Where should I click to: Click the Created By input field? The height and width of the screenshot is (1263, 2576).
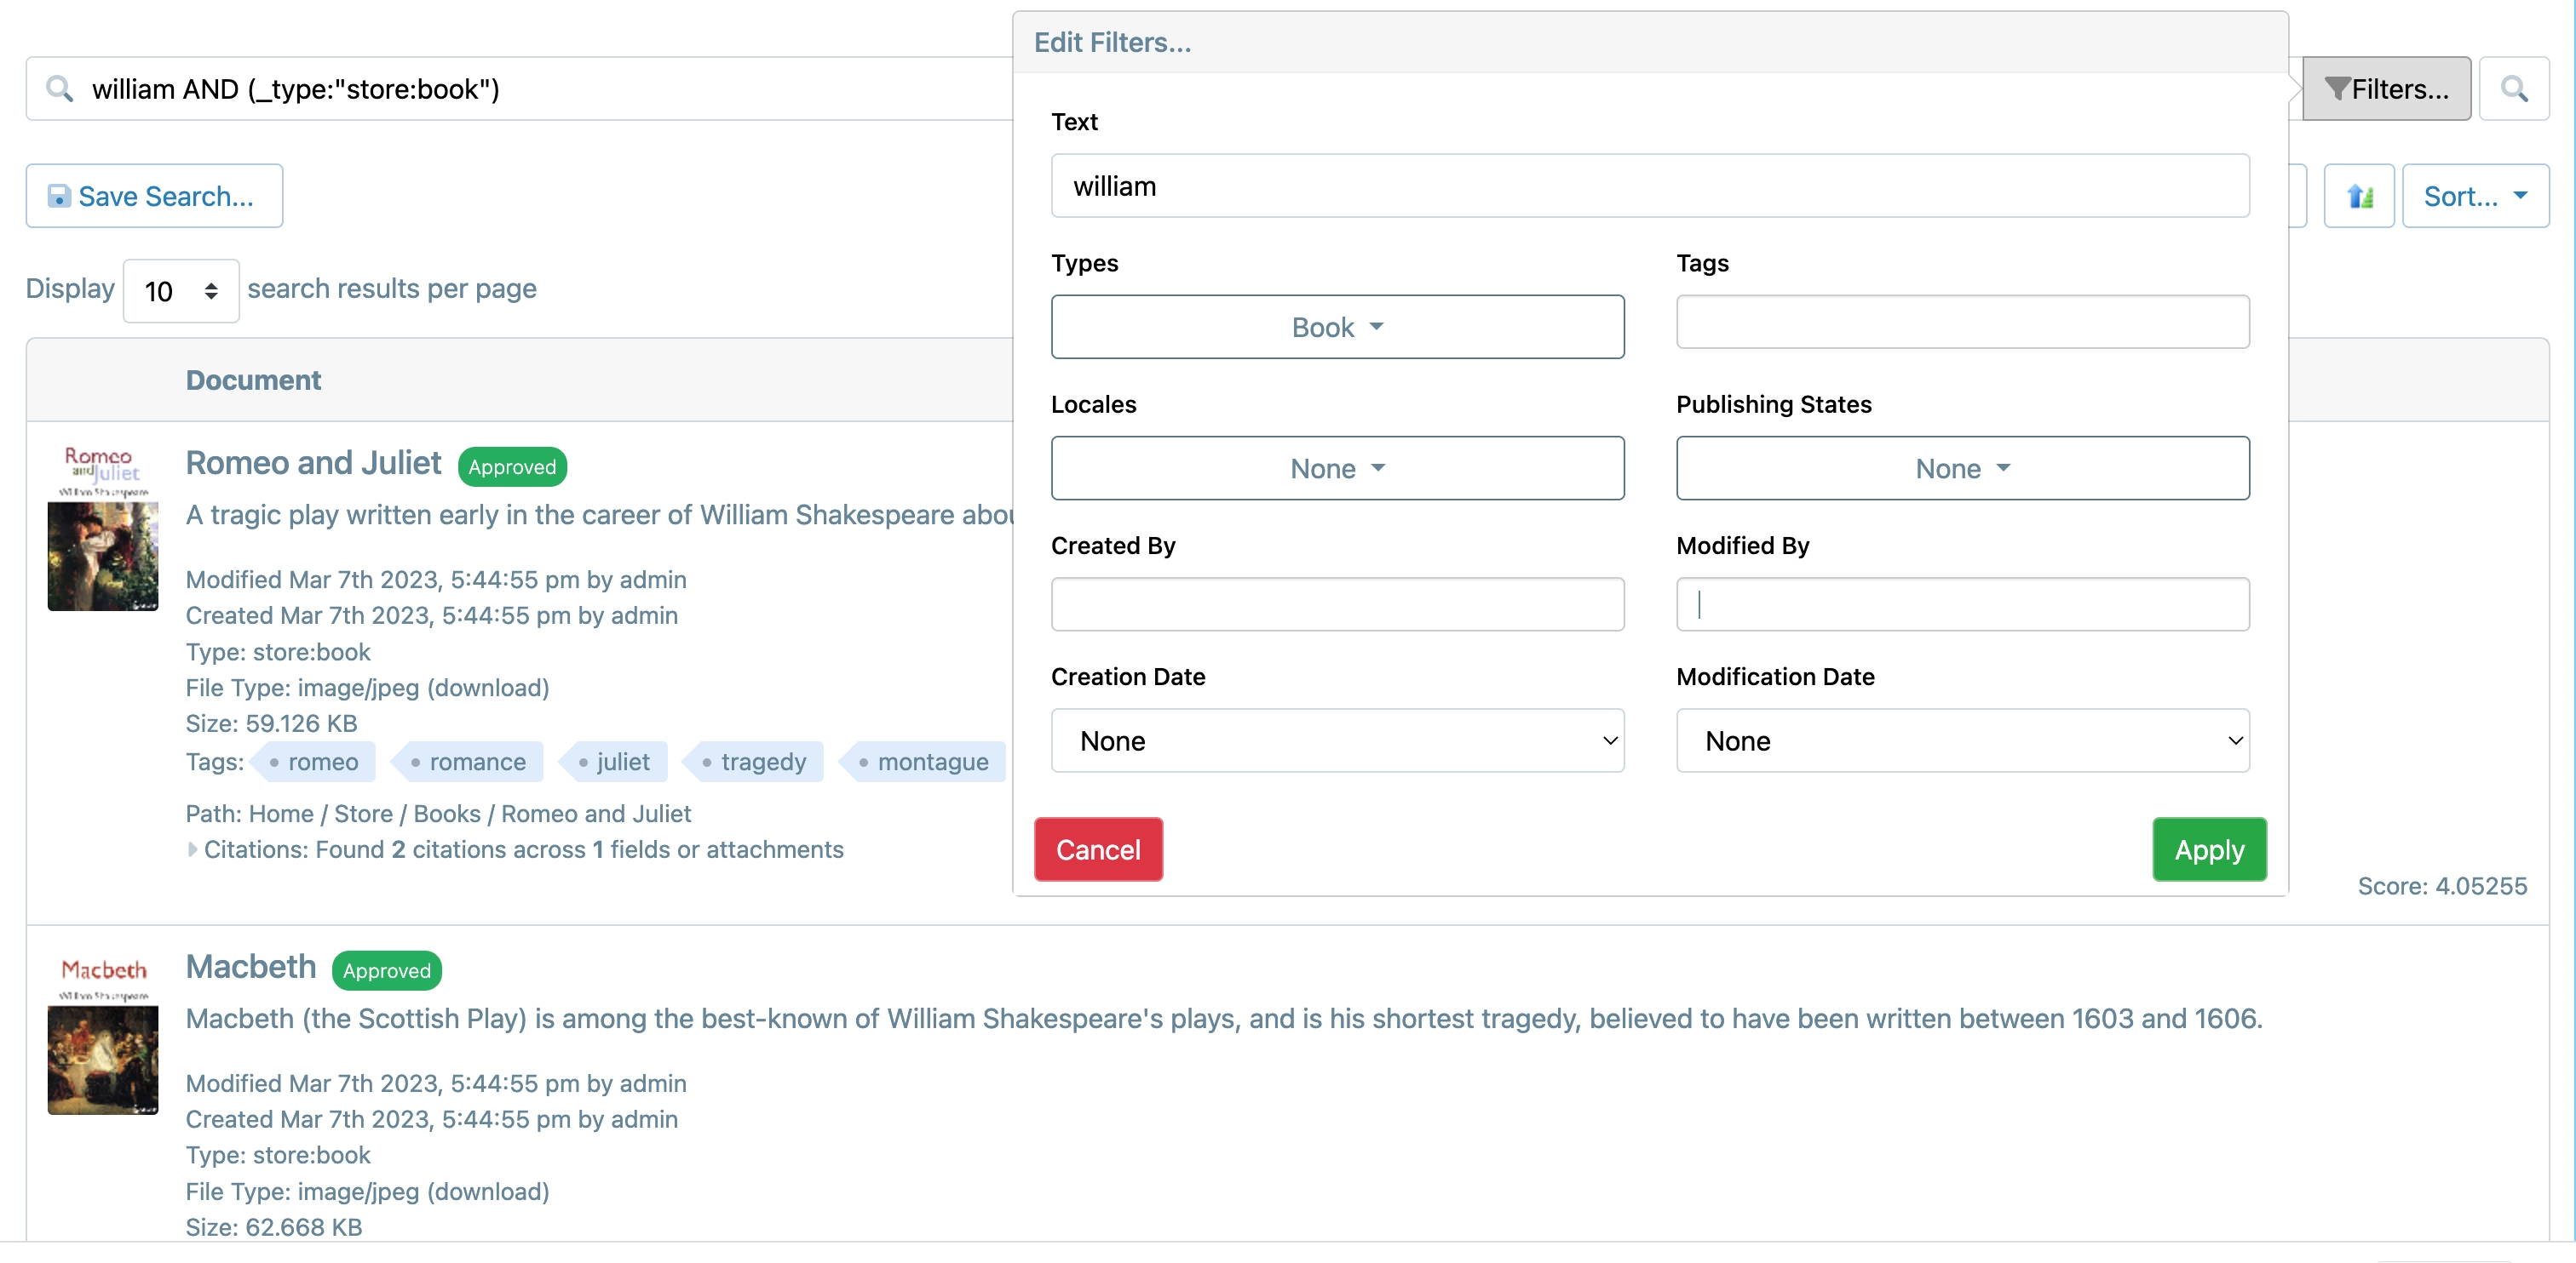pos(1337,603)
